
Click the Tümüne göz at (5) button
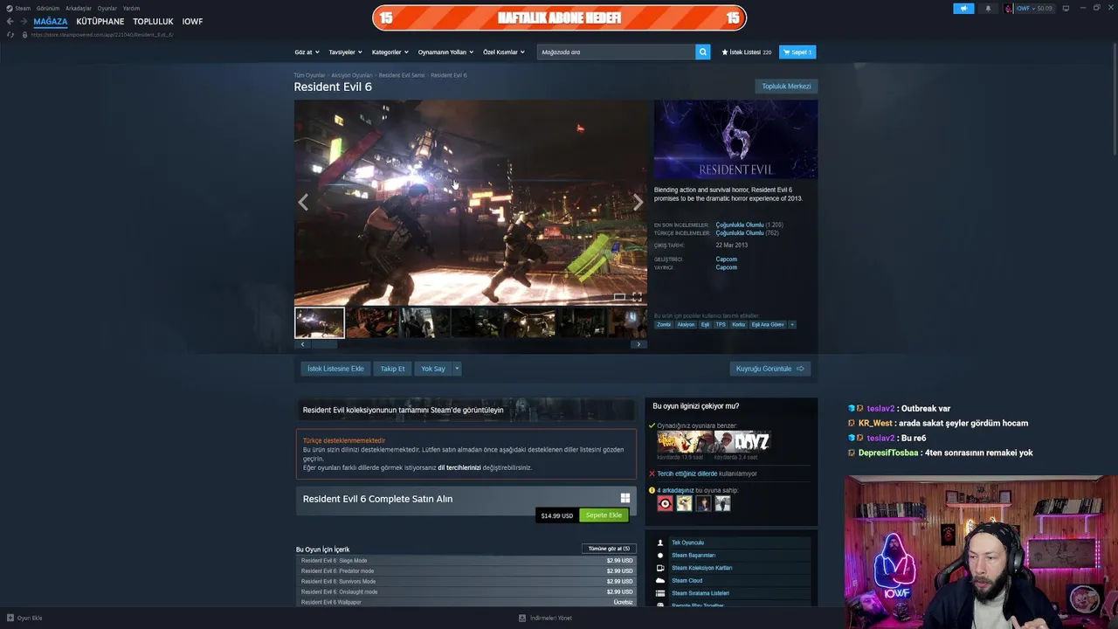point(609,549)
